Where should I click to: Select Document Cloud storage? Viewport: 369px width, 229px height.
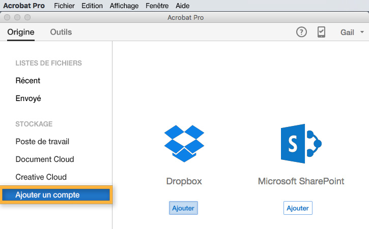coord(45,159)
